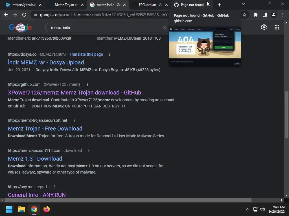289x216 pixels.
Task: Click MEMZ4.0Clean_20181103 identifier text
Action: (x=137, y=38)
